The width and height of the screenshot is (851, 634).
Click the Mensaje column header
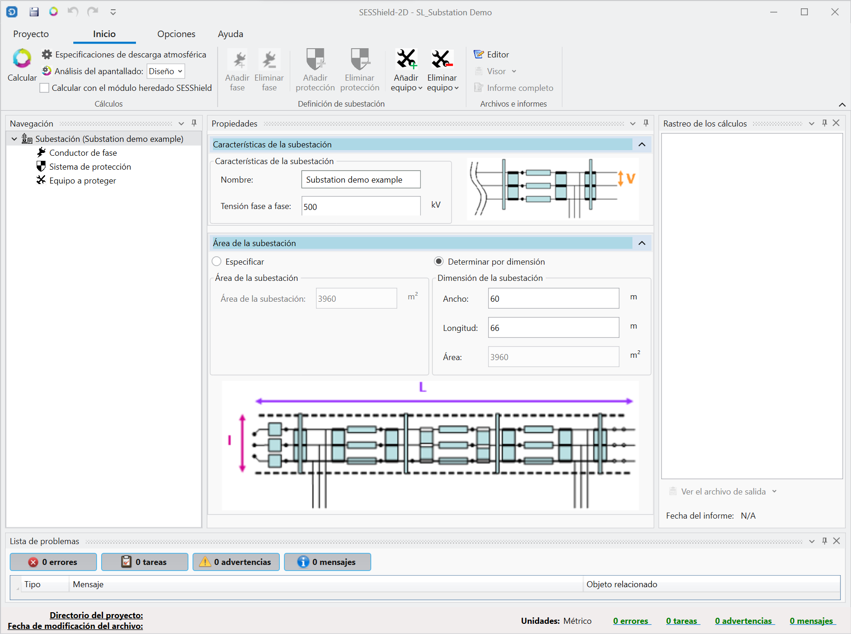pyautogui.click(x=326, y=584)
